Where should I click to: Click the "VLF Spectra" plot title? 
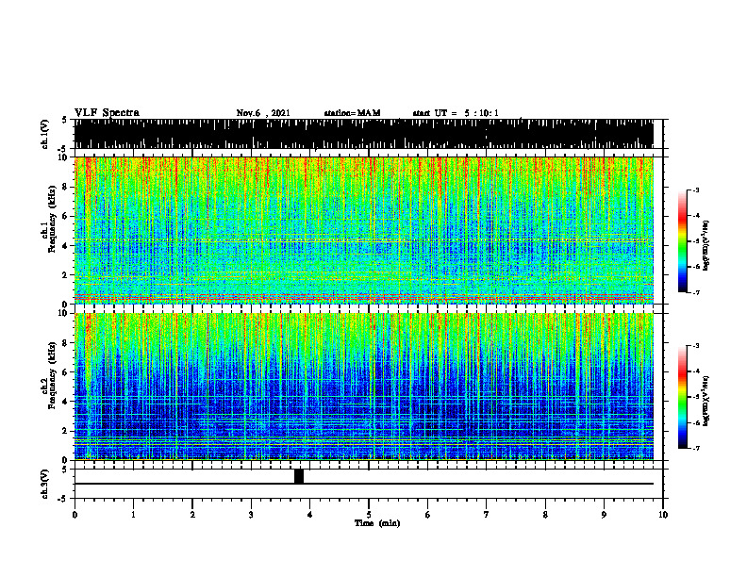(x=107, y=112)
